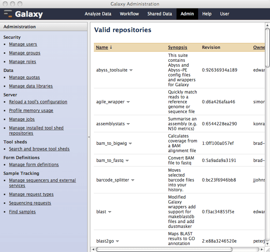Sort repositories by Name column
This screenshot has height=252, width=270.
tap(102, 47)
